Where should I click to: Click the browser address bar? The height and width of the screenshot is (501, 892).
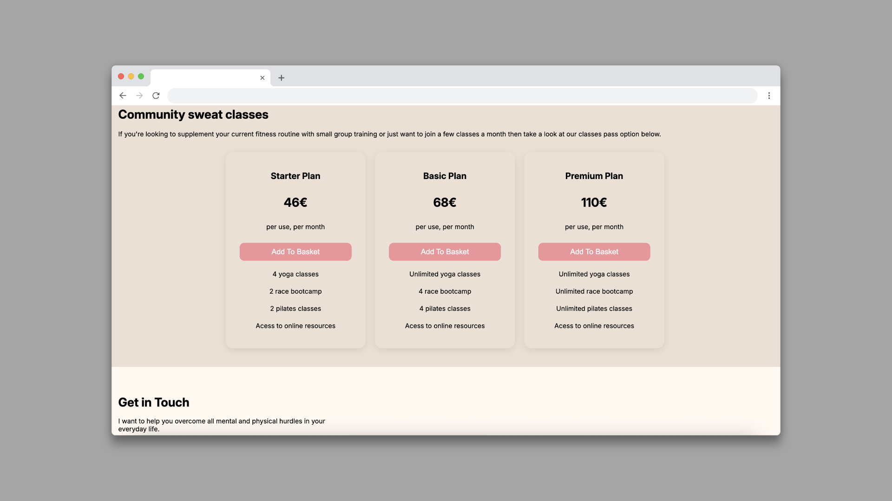462,96
